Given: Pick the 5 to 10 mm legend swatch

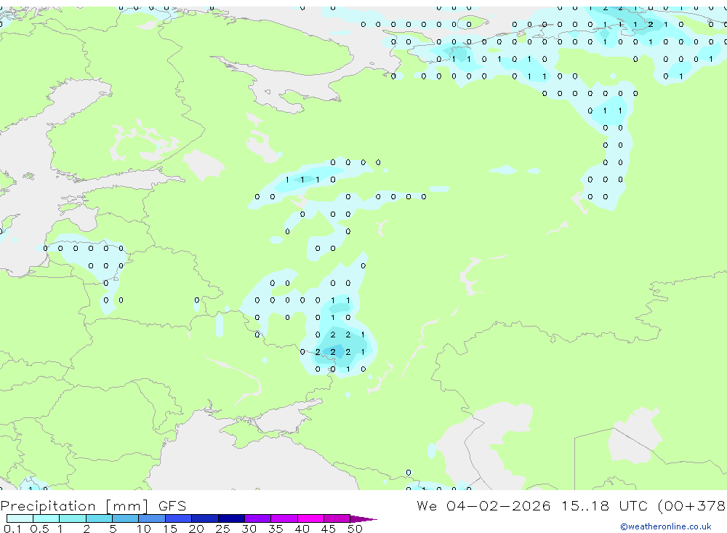Looking at the screenshot, I should tap(126, 518).
